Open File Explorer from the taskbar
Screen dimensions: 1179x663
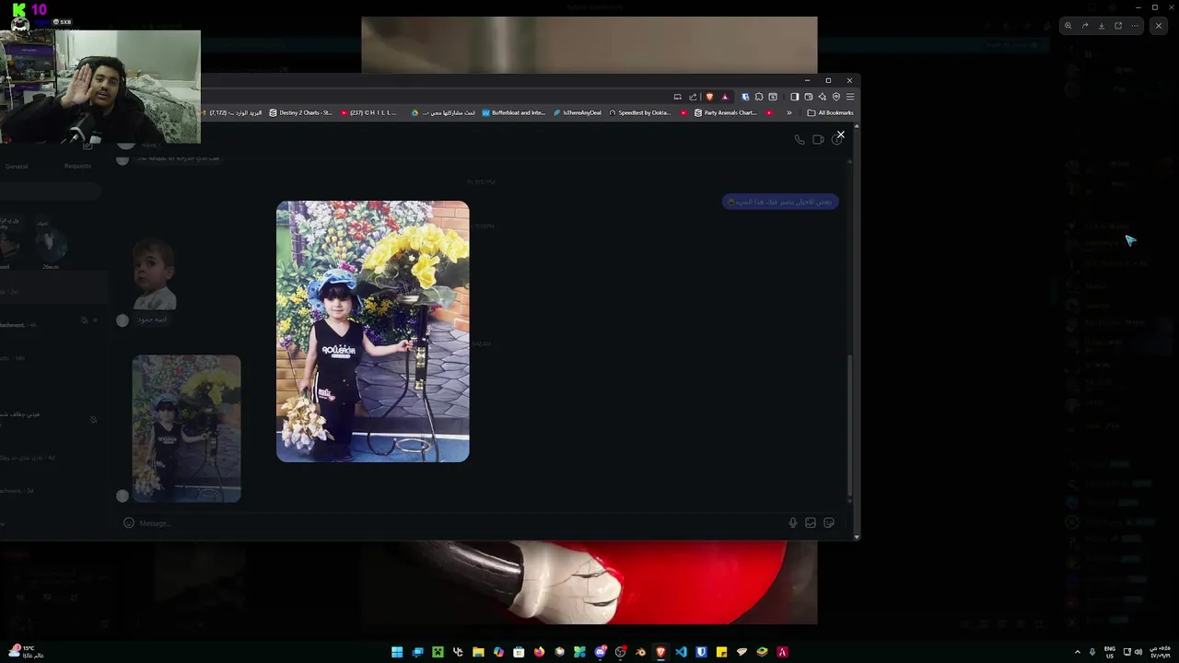tap(478, 652)
